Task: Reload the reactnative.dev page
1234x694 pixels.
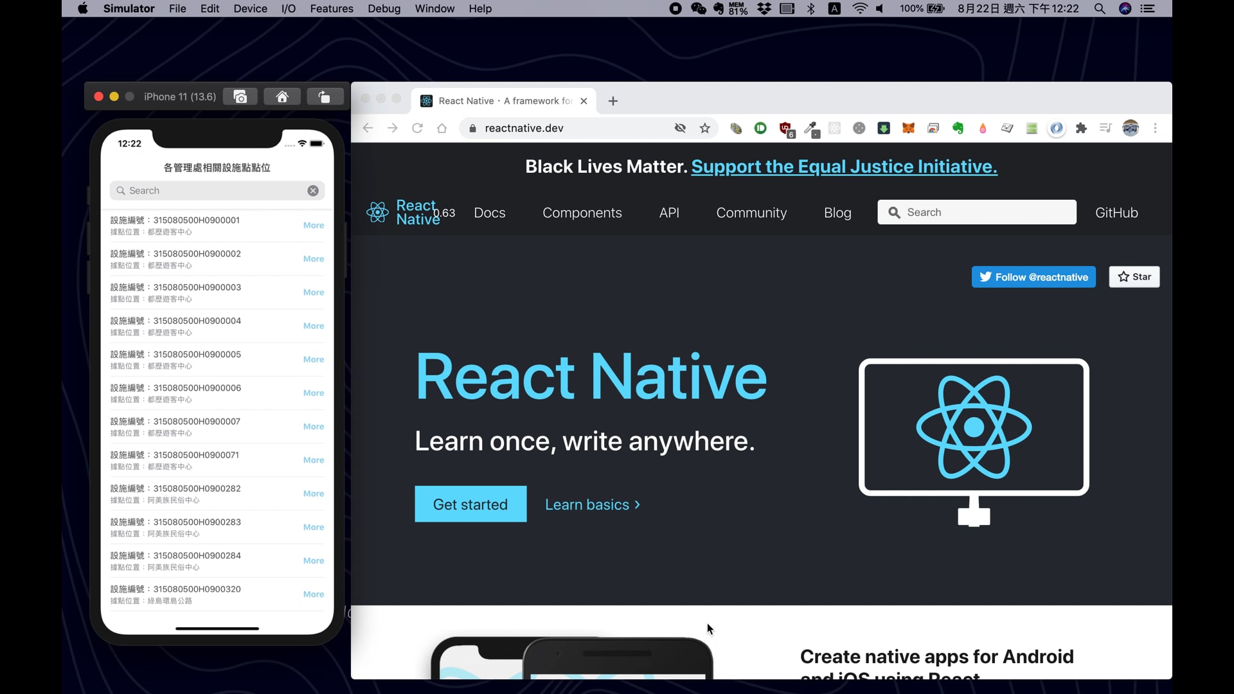Action: [417, 128]
